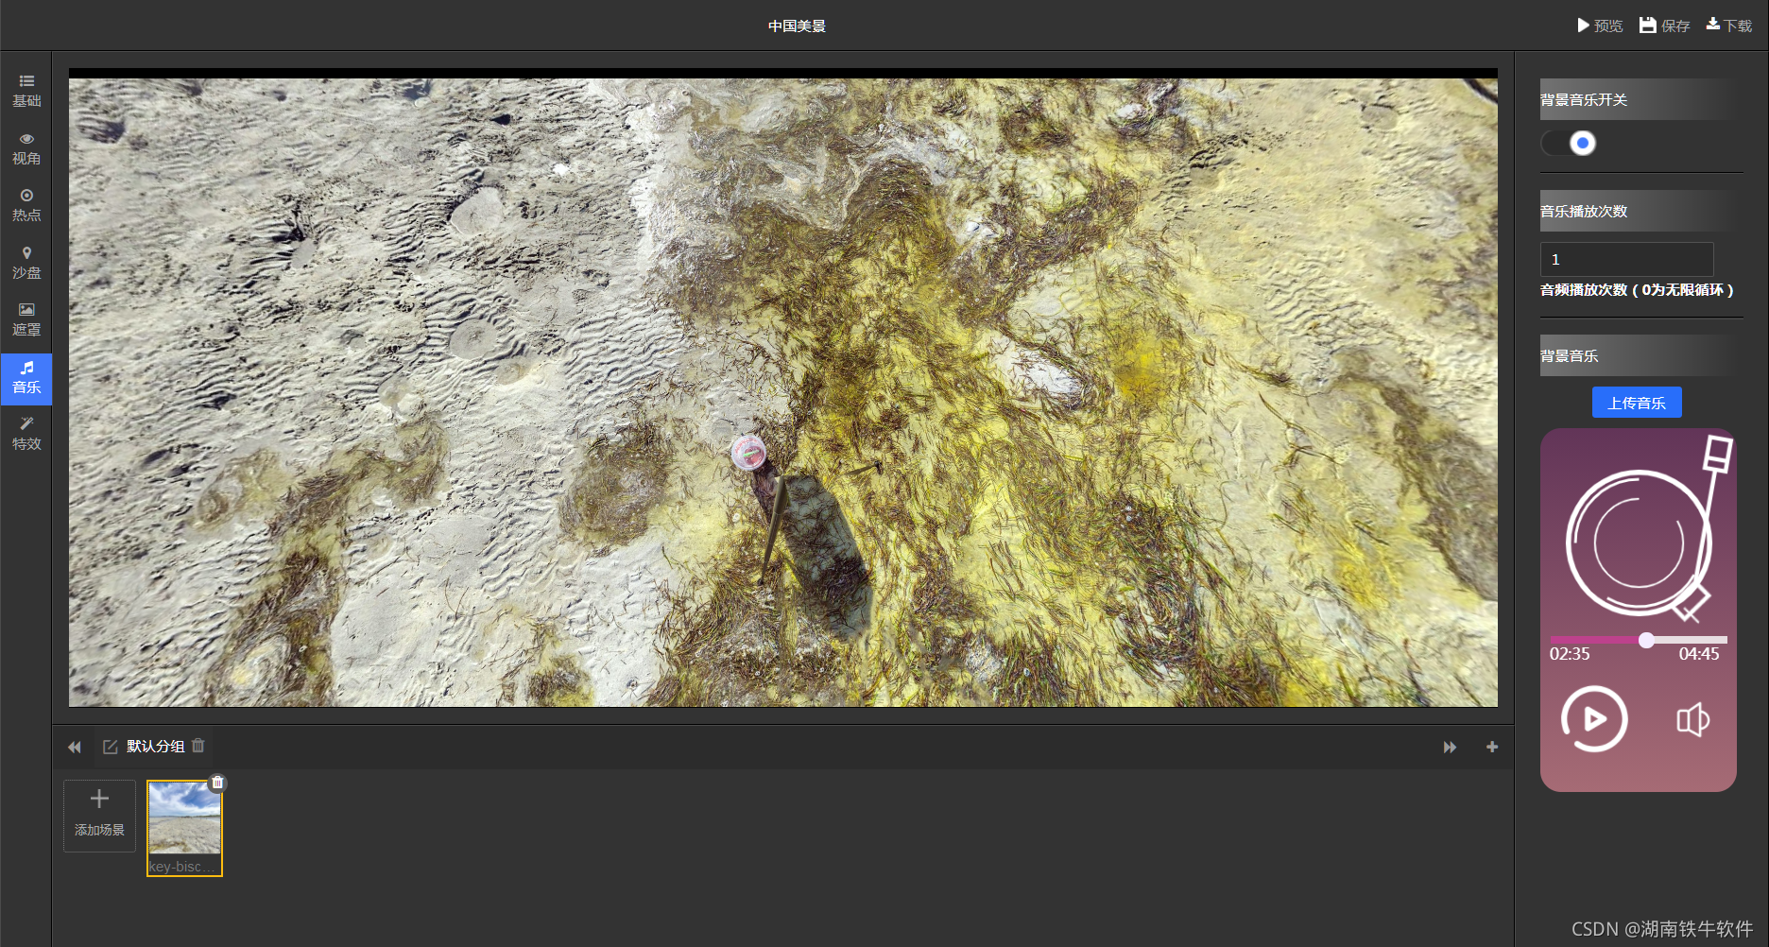1769x947 pixels.
Task: Click the 02:35 current time label
Action: point(1570,654)
